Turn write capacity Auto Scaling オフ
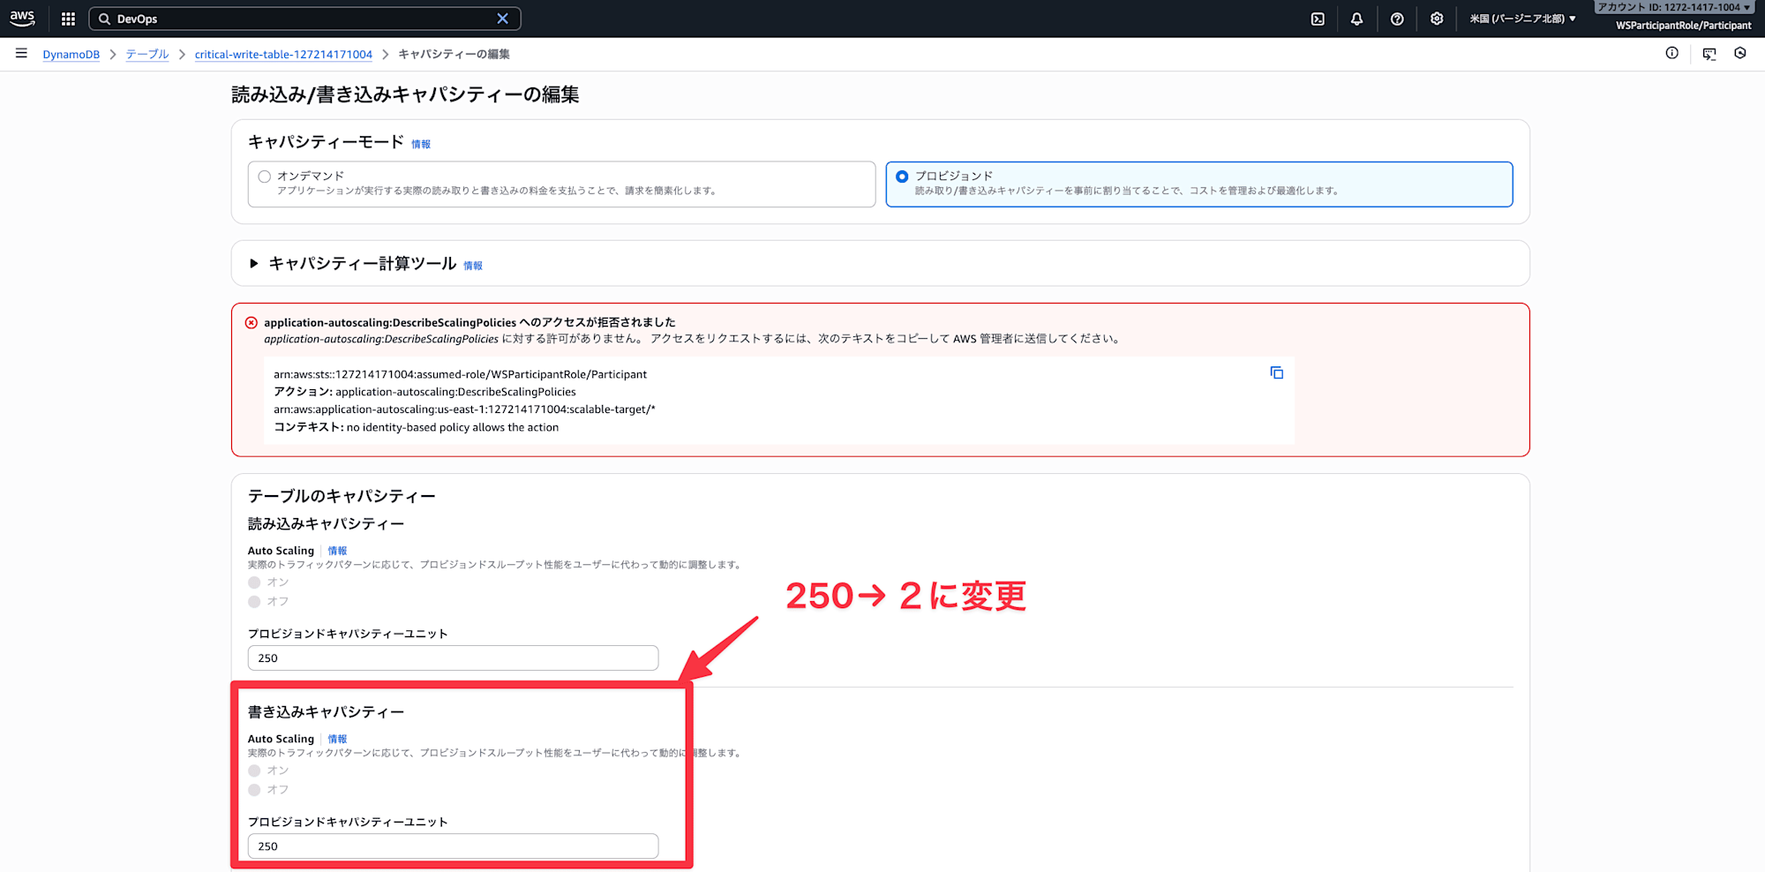 pyautogui.click(x=254, y=790)
